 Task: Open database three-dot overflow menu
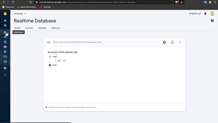click(180, 42)
